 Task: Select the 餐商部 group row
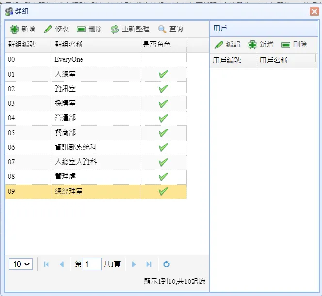(x=96, y=133)
